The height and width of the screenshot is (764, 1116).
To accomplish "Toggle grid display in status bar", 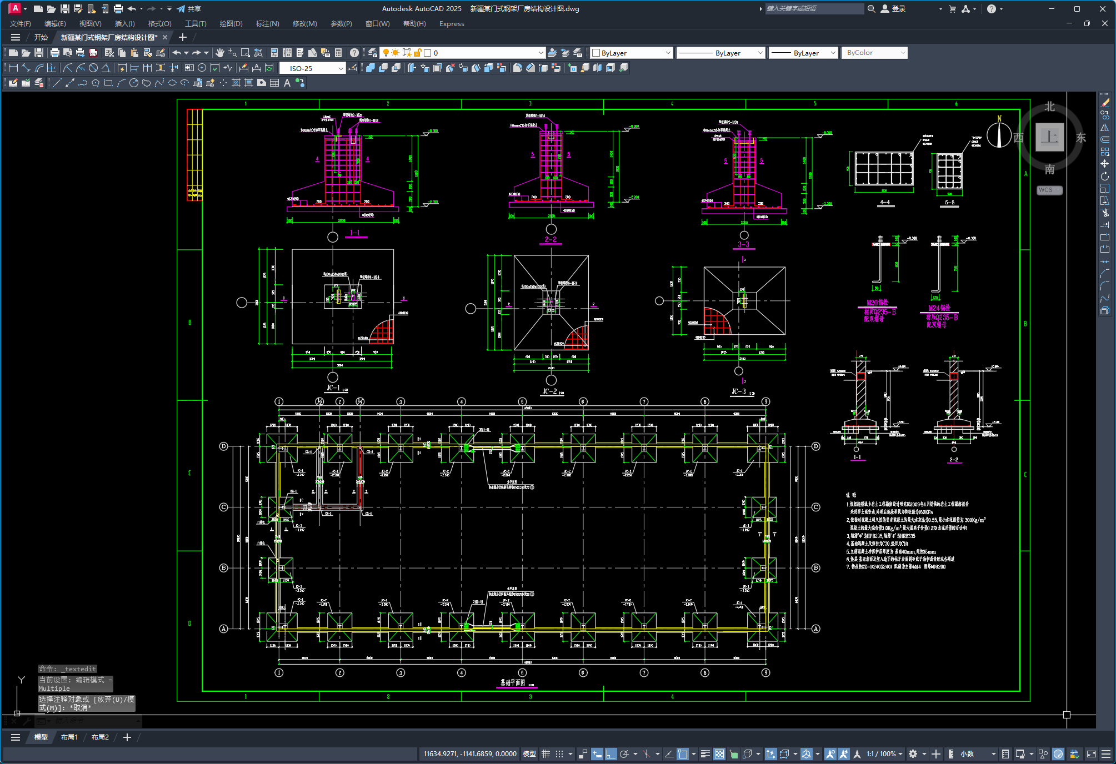I will click(x=546, y=754).
